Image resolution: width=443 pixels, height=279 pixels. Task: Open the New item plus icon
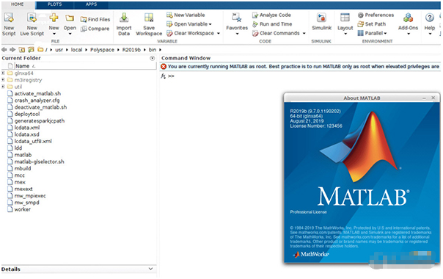pyautogui.click(x=54, y=18)
